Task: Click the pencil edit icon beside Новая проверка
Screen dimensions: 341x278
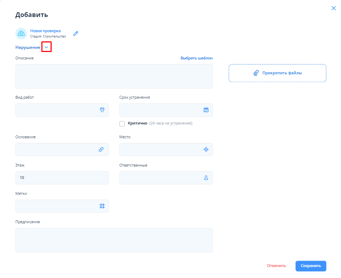Action: (76, 34)
